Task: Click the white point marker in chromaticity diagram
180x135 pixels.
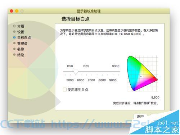Action: pyautogui.click(x=141, y=76)
